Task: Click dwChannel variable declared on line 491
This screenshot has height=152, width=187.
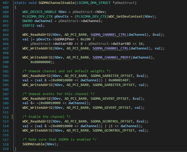Action: (43, 21)
